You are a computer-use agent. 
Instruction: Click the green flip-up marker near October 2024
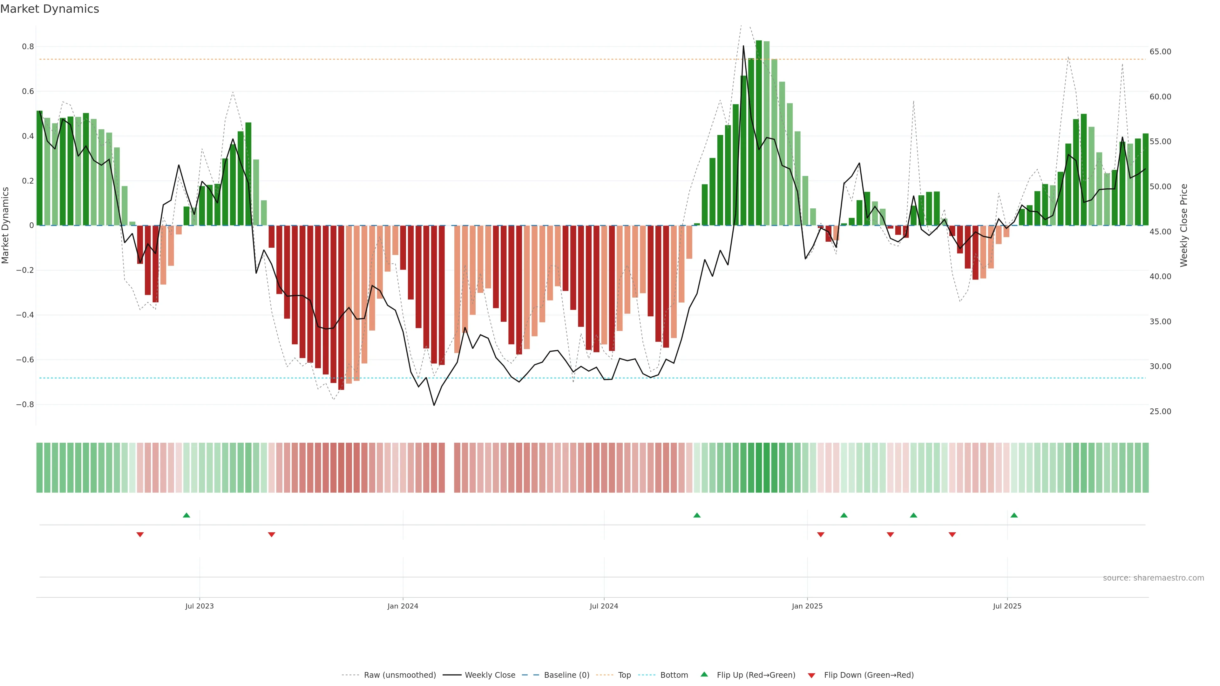pyautogui.click(x=697, y=515)
